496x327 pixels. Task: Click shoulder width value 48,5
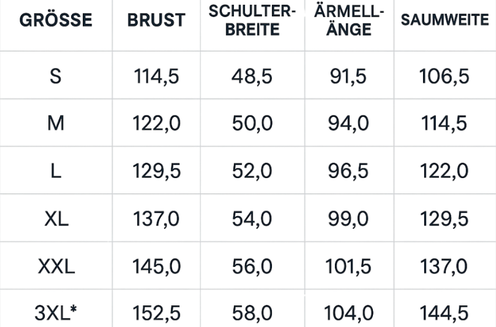[x=252, y=76]
